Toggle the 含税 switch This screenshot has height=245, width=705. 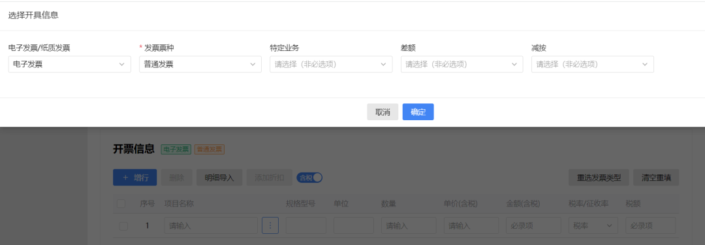coord(309,178)
